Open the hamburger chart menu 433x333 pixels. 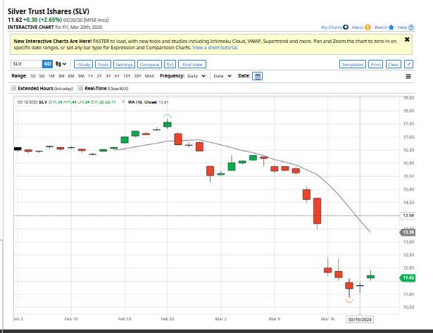coord(408,77)
